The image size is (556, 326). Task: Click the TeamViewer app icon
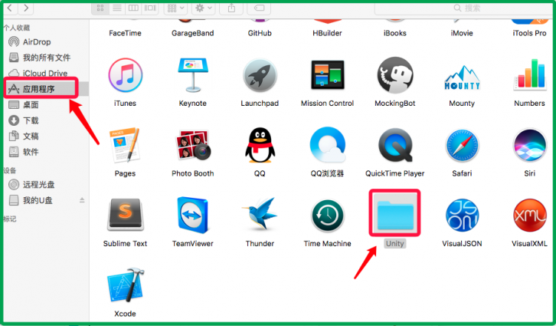(x=192, y=215)
